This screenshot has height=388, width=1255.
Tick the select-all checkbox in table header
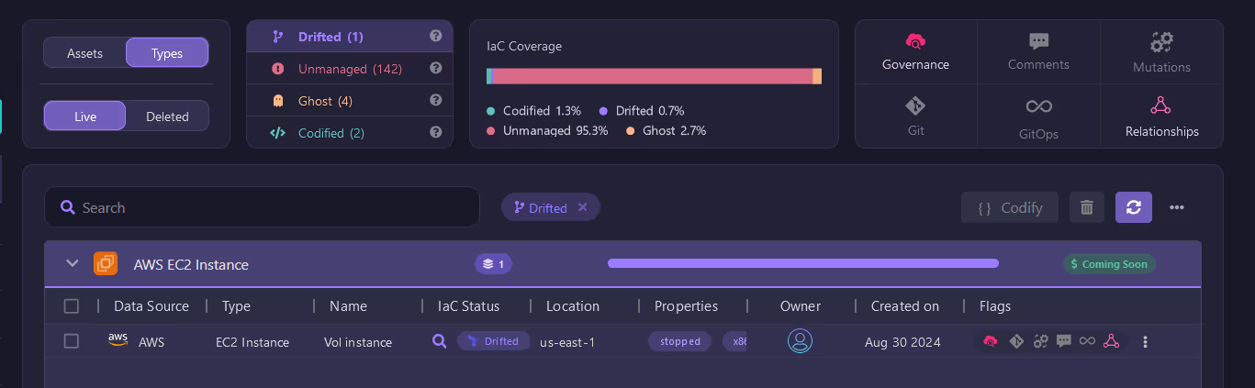71,306
